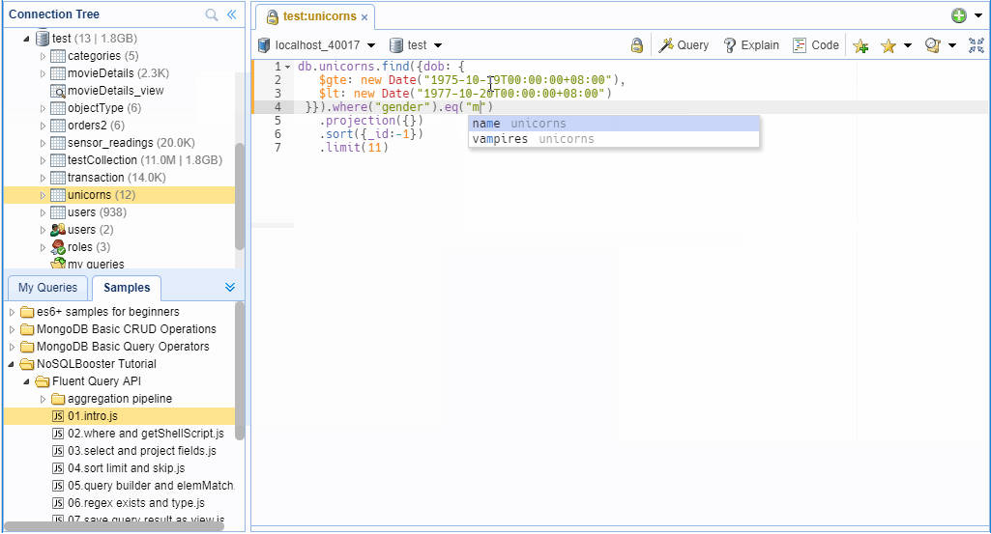The width and height of the screenshot is (991, 534).
Task: Click the test database icon in tree
Action: tap(43, 39)
